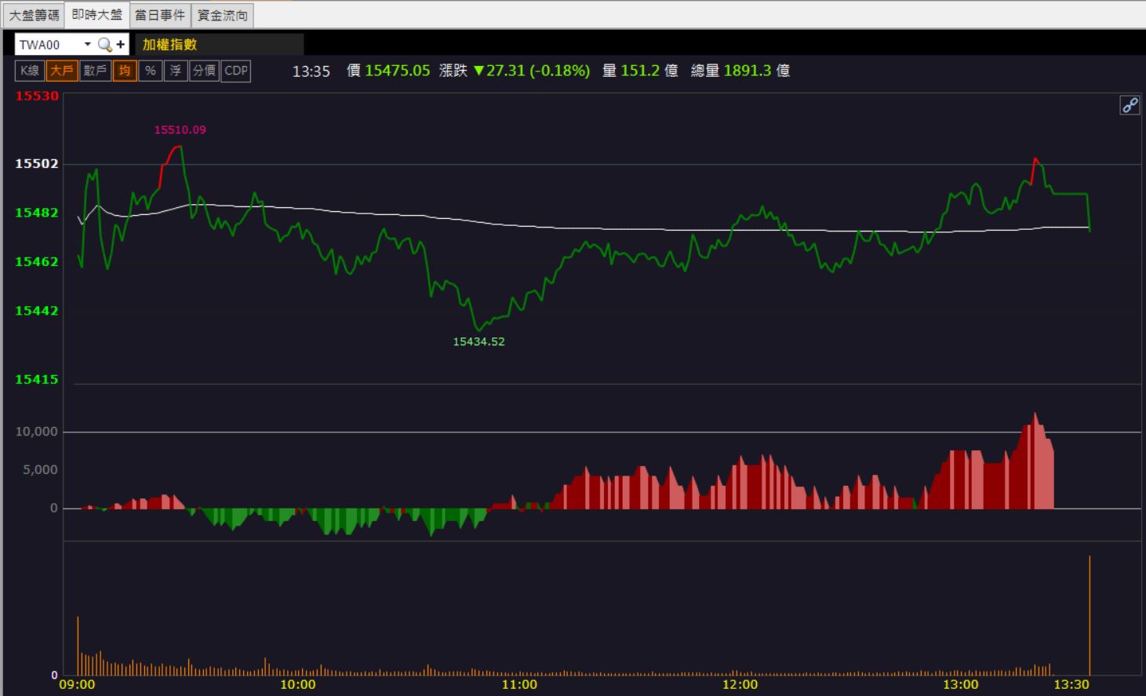Toggle the K線 chart mode
The image size is (1146, 696).
click(x=30, y=71)
